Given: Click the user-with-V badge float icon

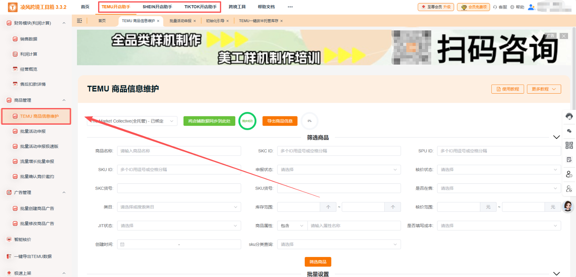Looking at the screenshot, I should (569, 189).
